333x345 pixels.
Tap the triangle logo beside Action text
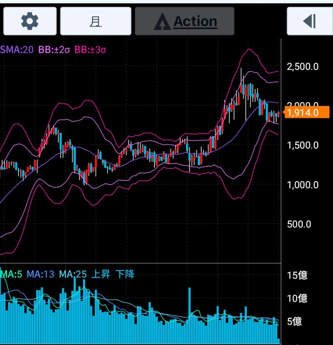coord(162,22)
